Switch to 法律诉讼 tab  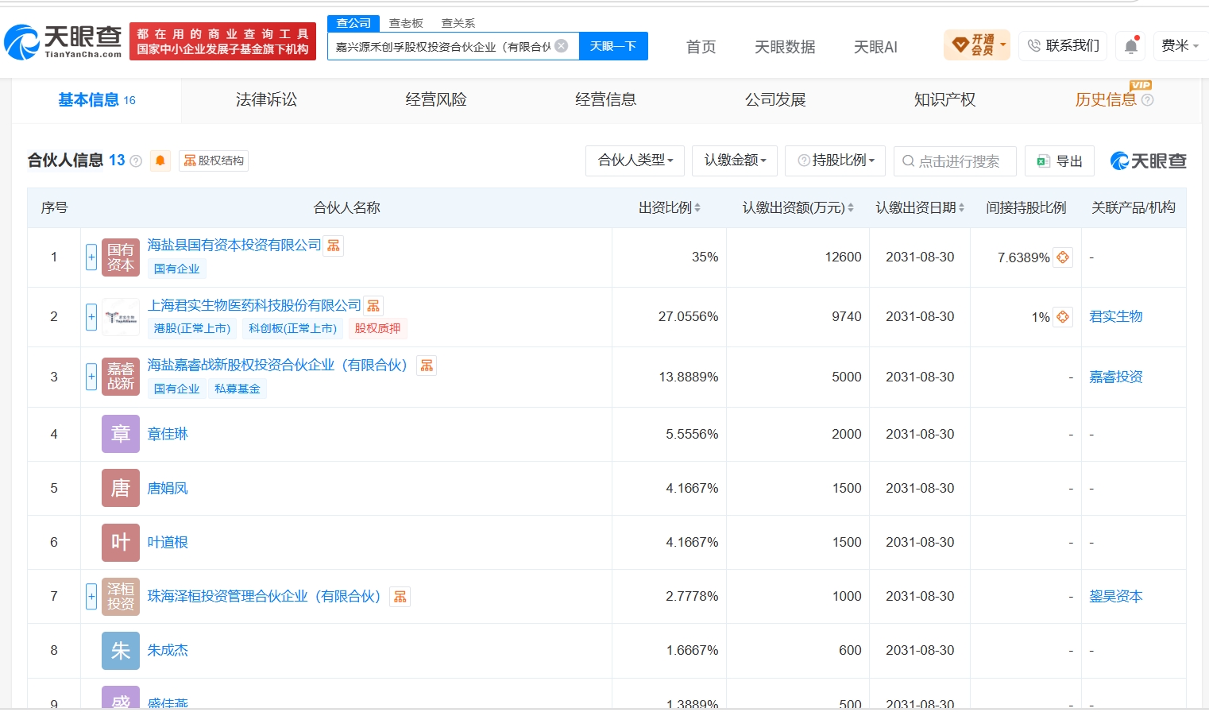tap(266, 100)
